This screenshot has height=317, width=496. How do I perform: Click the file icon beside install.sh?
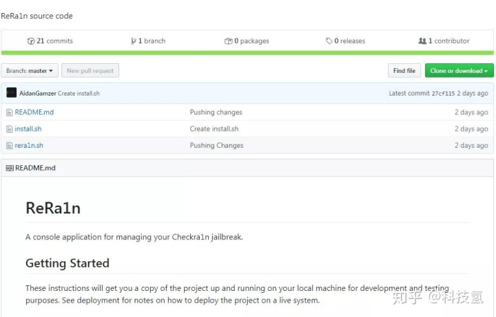coord(10,129)
